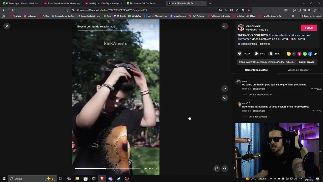Send to friends via red paper-plane icon
This screenshot has height=182, width=323.
[300, 54]
